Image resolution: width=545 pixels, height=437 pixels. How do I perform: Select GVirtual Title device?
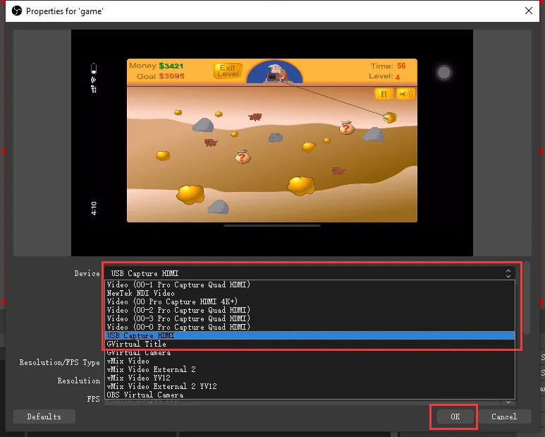tap(310, 344)
